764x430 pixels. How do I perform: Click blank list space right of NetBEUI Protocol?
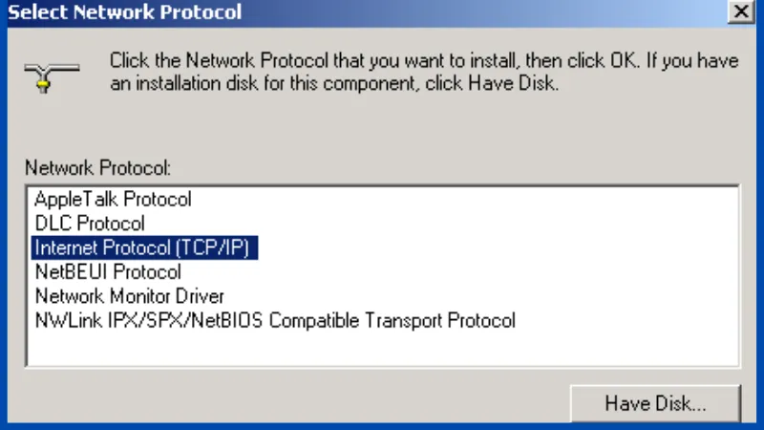pyautogui.click(x=430, y=272)
